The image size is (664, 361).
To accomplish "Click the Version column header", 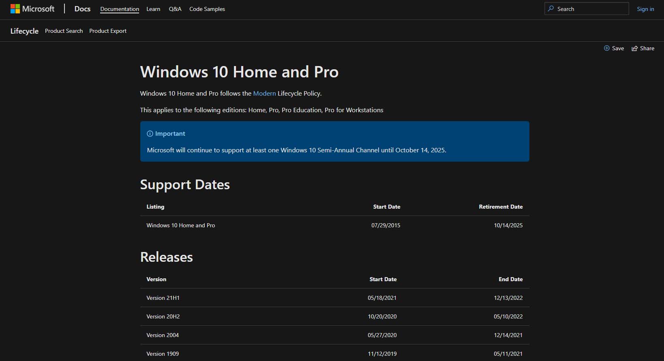I will (156, 279).
